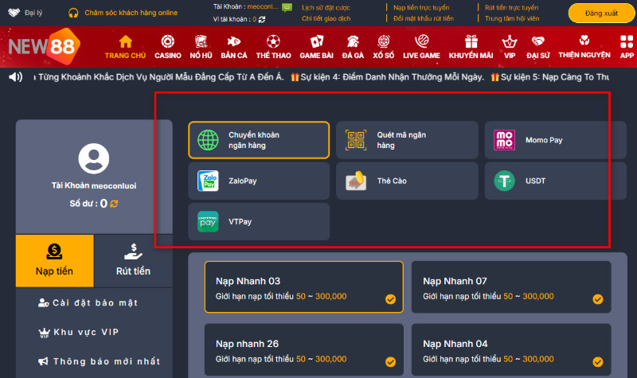Open Đại Sứ handshake icon
Viewport: 637px width, 378px height.
coord(538,41)
